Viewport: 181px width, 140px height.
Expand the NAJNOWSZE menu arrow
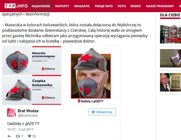(51, 6)
